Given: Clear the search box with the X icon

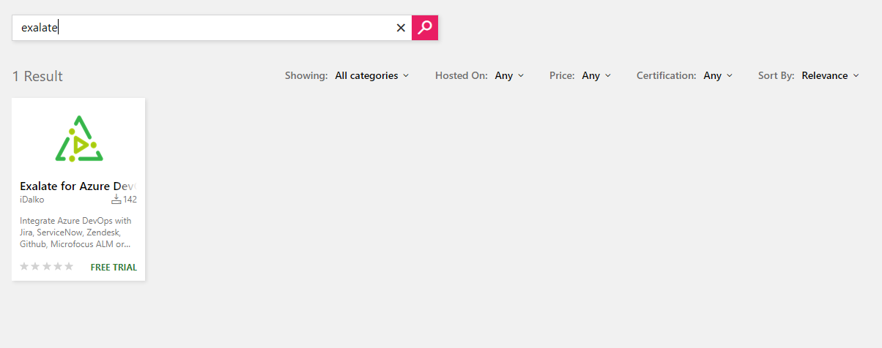Looking at the screenshot, I should tap(401, 28).
